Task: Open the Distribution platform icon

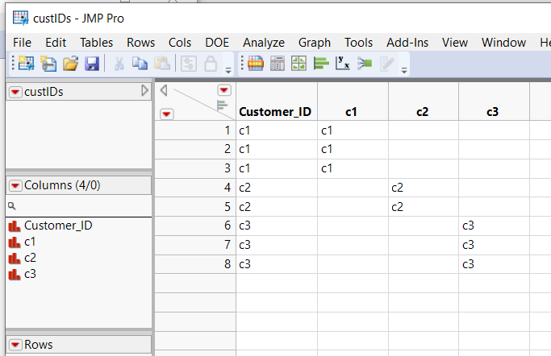Action: [x=321, y=64]
